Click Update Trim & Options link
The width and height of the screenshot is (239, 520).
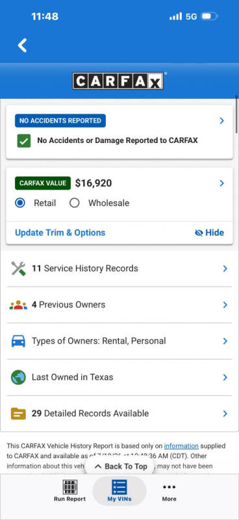tap(60, 233)
